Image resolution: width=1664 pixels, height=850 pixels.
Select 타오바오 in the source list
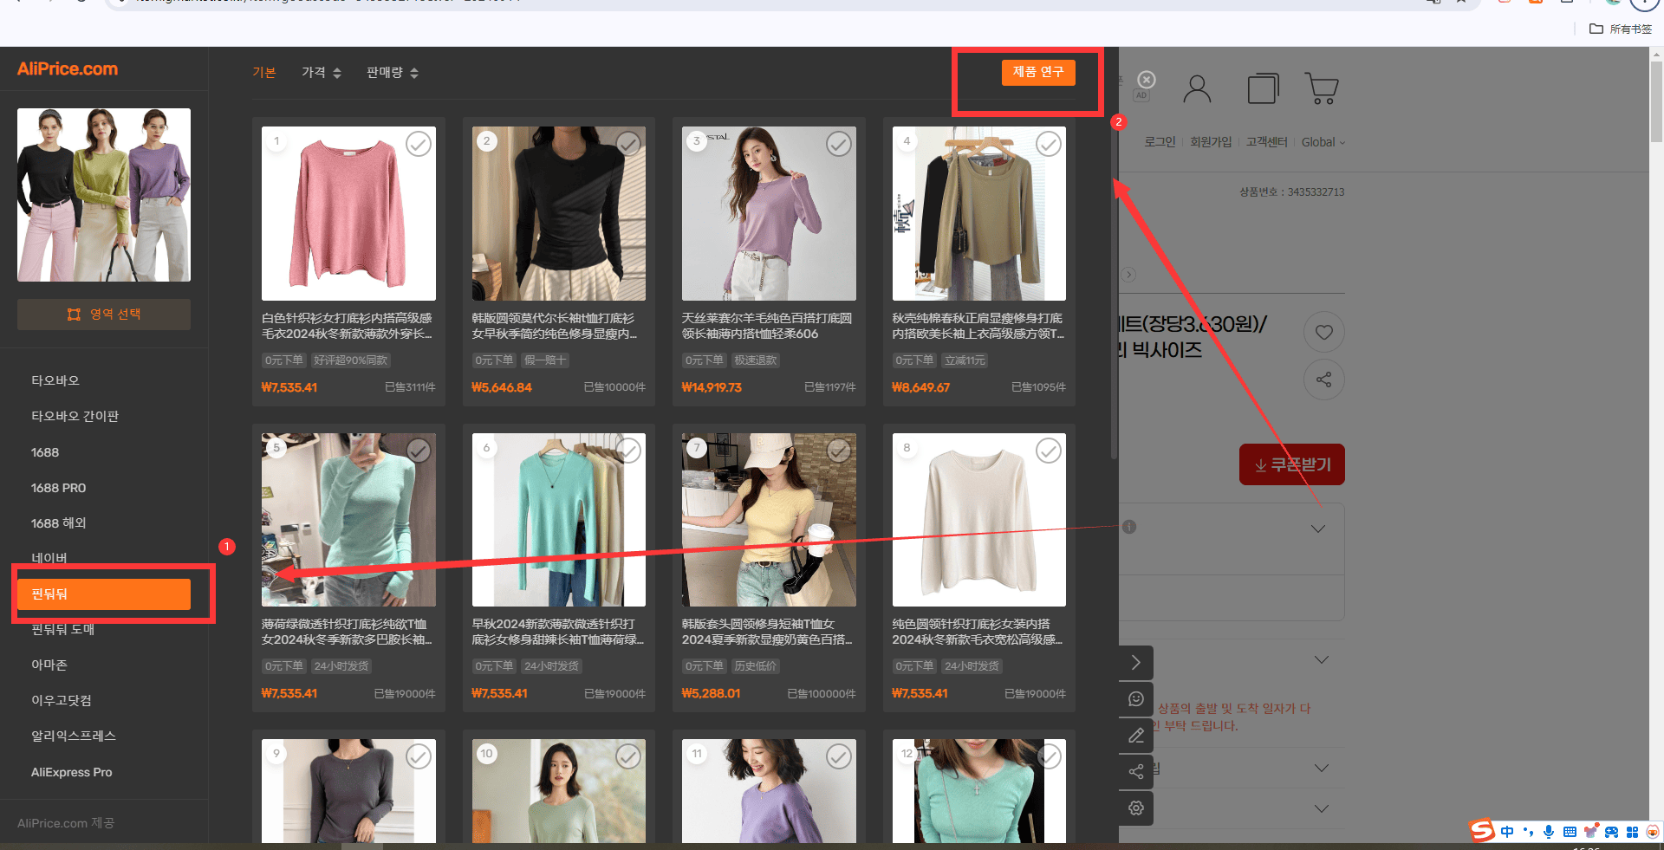pos(55,380)
